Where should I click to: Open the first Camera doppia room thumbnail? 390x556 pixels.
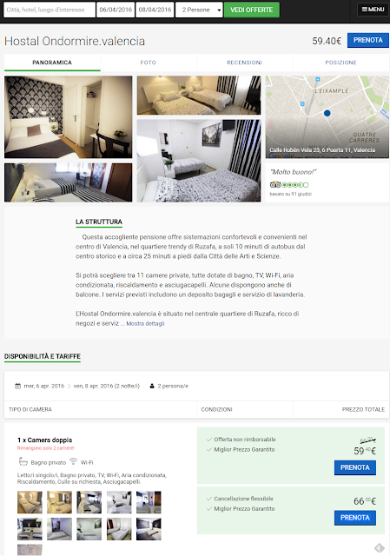[30, 502]
